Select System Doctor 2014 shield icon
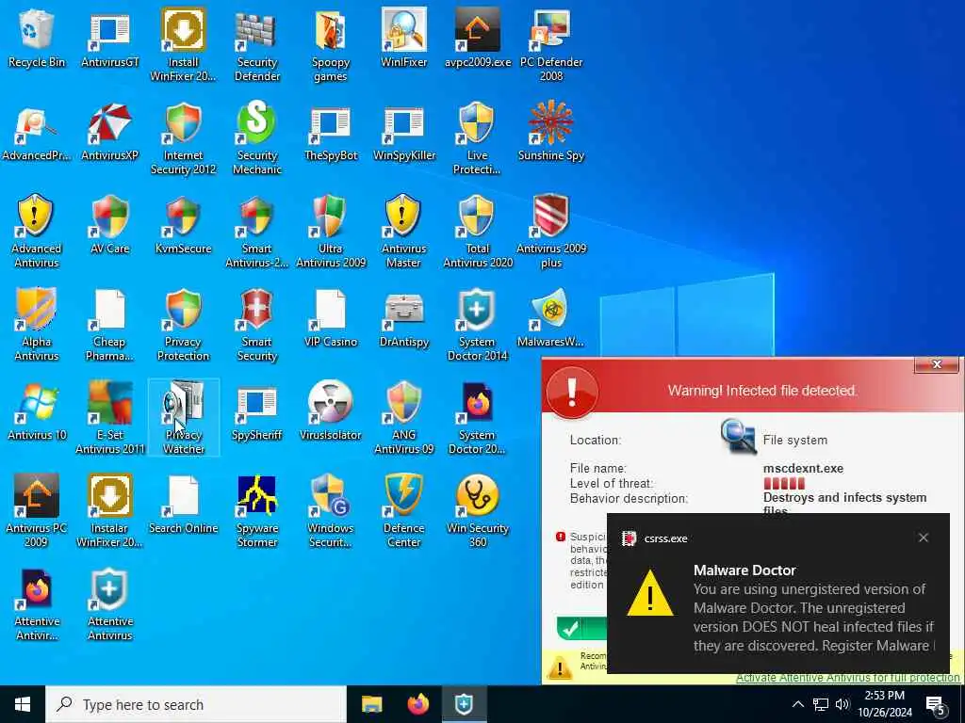 click(478, 325)
